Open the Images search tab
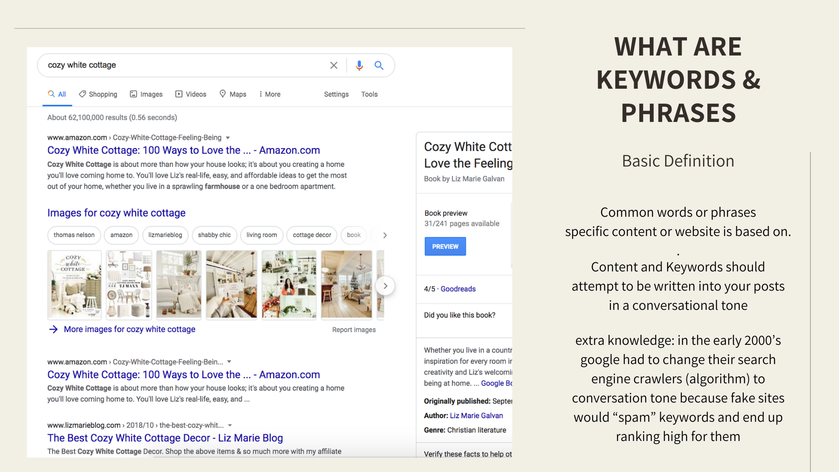This screenshot has width=839, height=472. click(146, 94)
